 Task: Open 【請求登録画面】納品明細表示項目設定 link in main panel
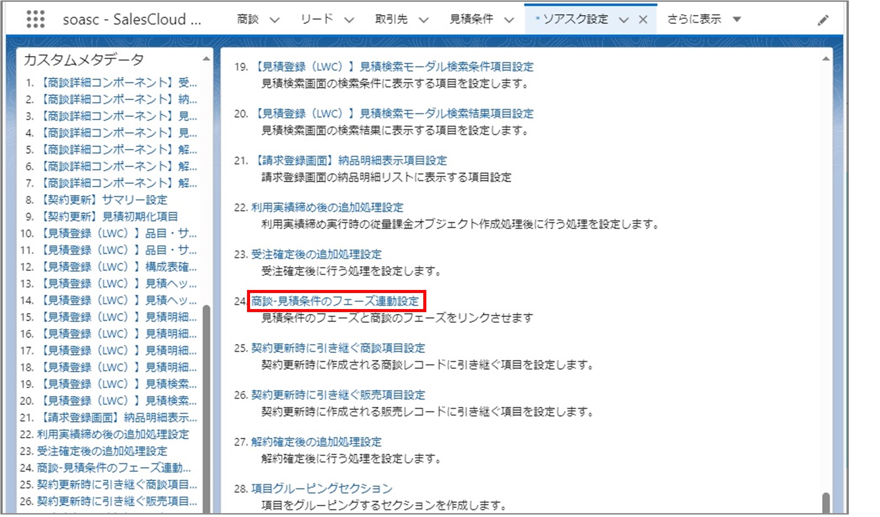click(349, 160)
